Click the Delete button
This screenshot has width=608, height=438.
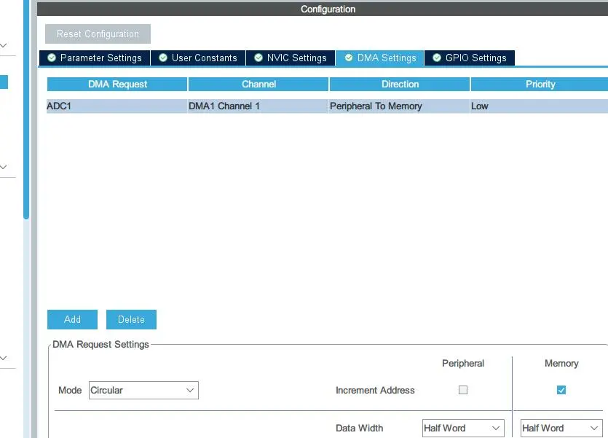[131, 319]
